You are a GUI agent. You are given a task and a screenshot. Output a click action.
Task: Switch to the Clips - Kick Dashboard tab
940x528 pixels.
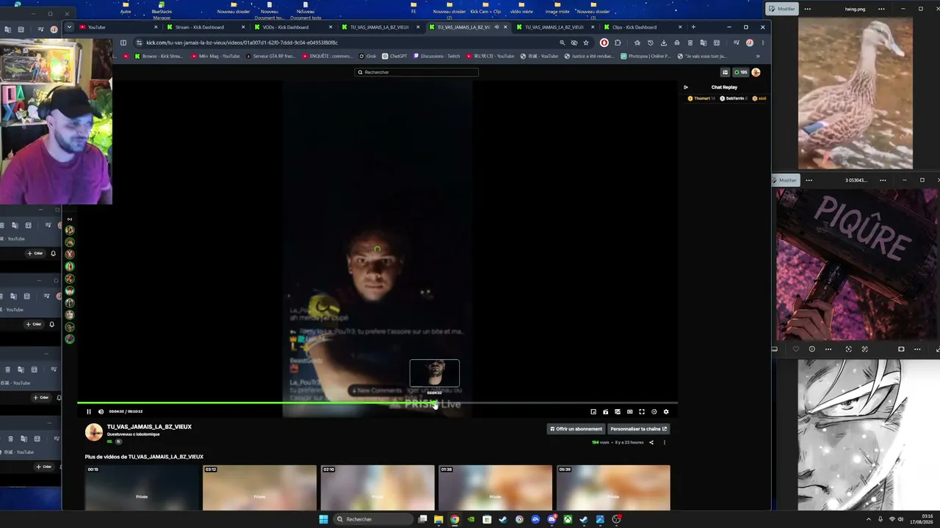[640, 27]
